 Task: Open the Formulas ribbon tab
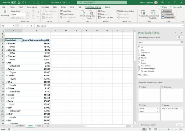click(x=45, y=7)
